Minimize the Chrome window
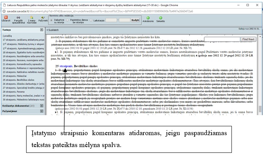 [238, 5]
